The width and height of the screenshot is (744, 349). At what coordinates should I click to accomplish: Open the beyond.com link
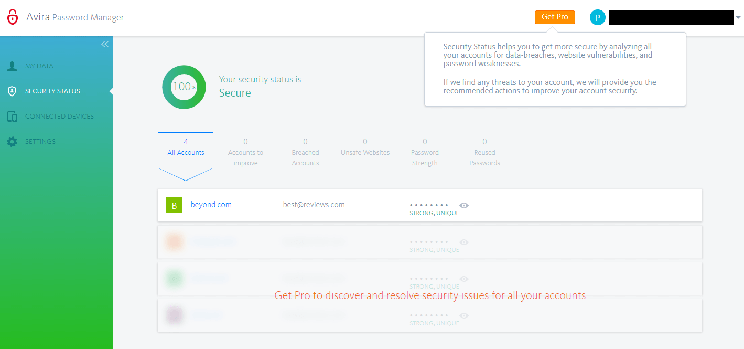point(211,205)
